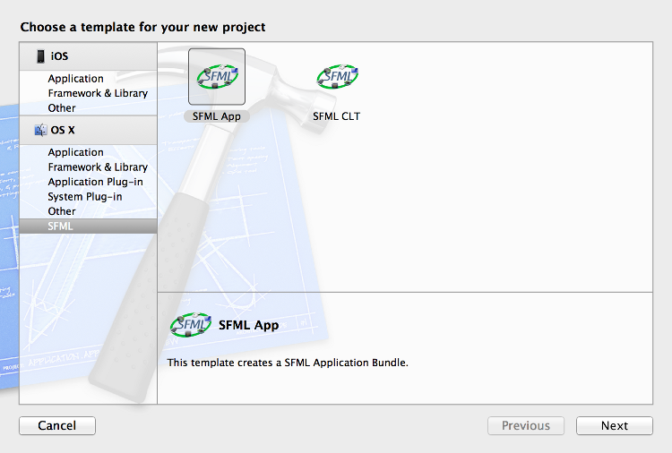
Task: Click the SFML App label under icon
Action: pos(217,116)
